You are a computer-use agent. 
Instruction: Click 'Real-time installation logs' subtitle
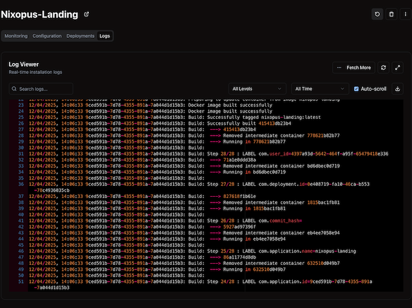35,72
